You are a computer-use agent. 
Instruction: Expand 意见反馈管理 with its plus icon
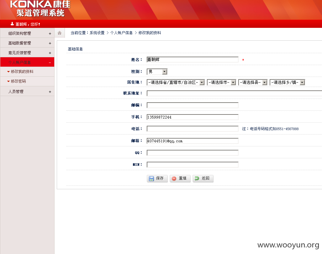[50, 53]
